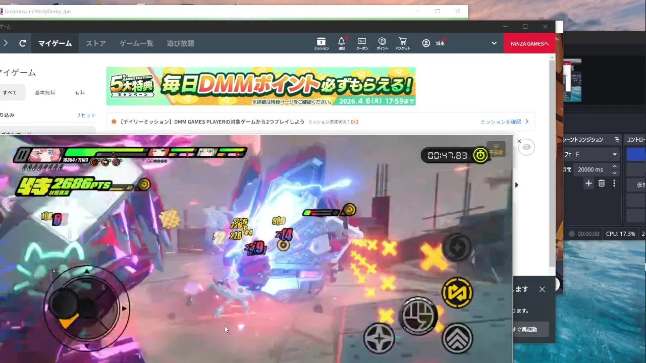Tap the virtual movement joystick

click(x=87, y=308)
